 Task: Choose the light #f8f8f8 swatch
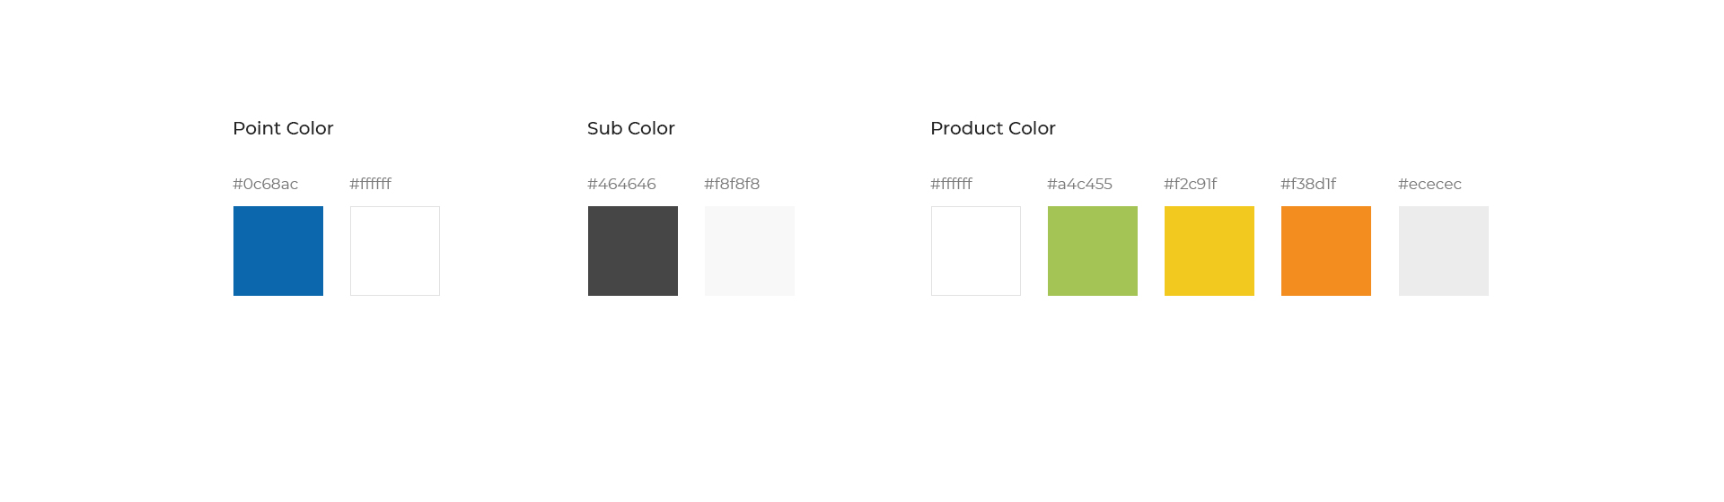point(750,251)
